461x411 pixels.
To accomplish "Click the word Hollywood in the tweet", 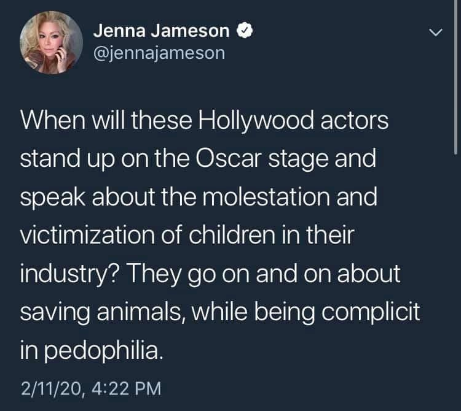I will (256, 121).
